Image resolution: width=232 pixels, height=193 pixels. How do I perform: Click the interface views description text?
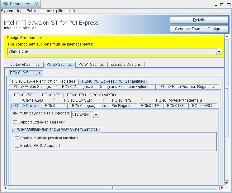50,44
